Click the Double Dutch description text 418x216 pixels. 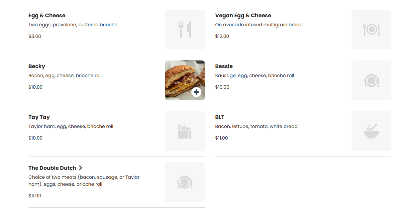pyautogui.click(x=84, y=181)
